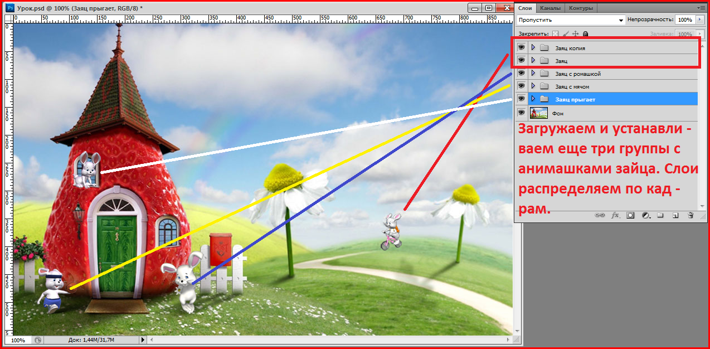Expand the Заяц с мячом group
Viewport: 710px width, 349px height.
[x=533, y=86]
